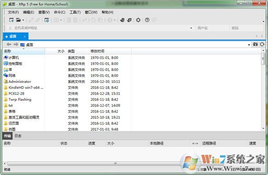Screen dimensions: 268x175
Task: Click file list scrollbar down arrow
Action: click(x=263, y=128)
